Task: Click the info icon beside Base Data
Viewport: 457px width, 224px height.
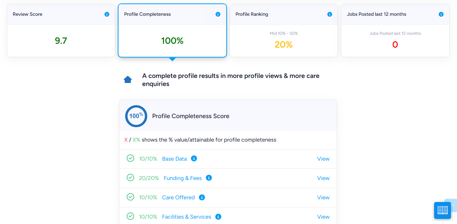Action: point(194,159)
